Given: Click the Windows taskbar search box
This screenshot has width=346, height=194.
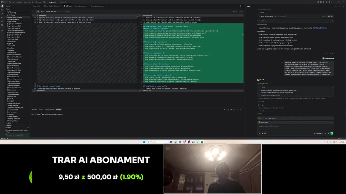Looking at the screenshot, I should coord(157,142).
